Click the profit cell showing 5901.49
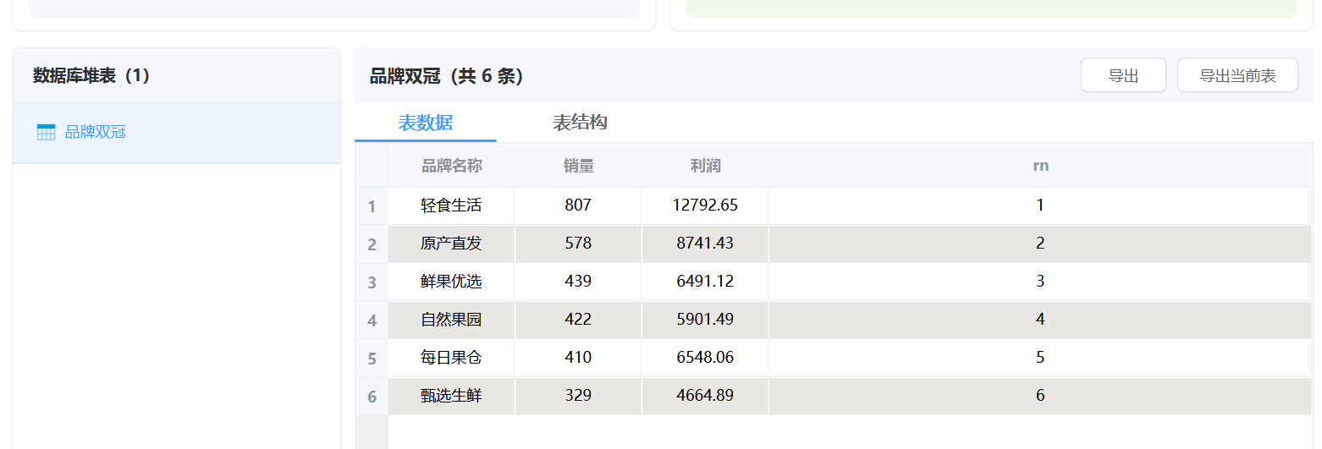This screenshot has width=1322, height=449. click(705, 320)
